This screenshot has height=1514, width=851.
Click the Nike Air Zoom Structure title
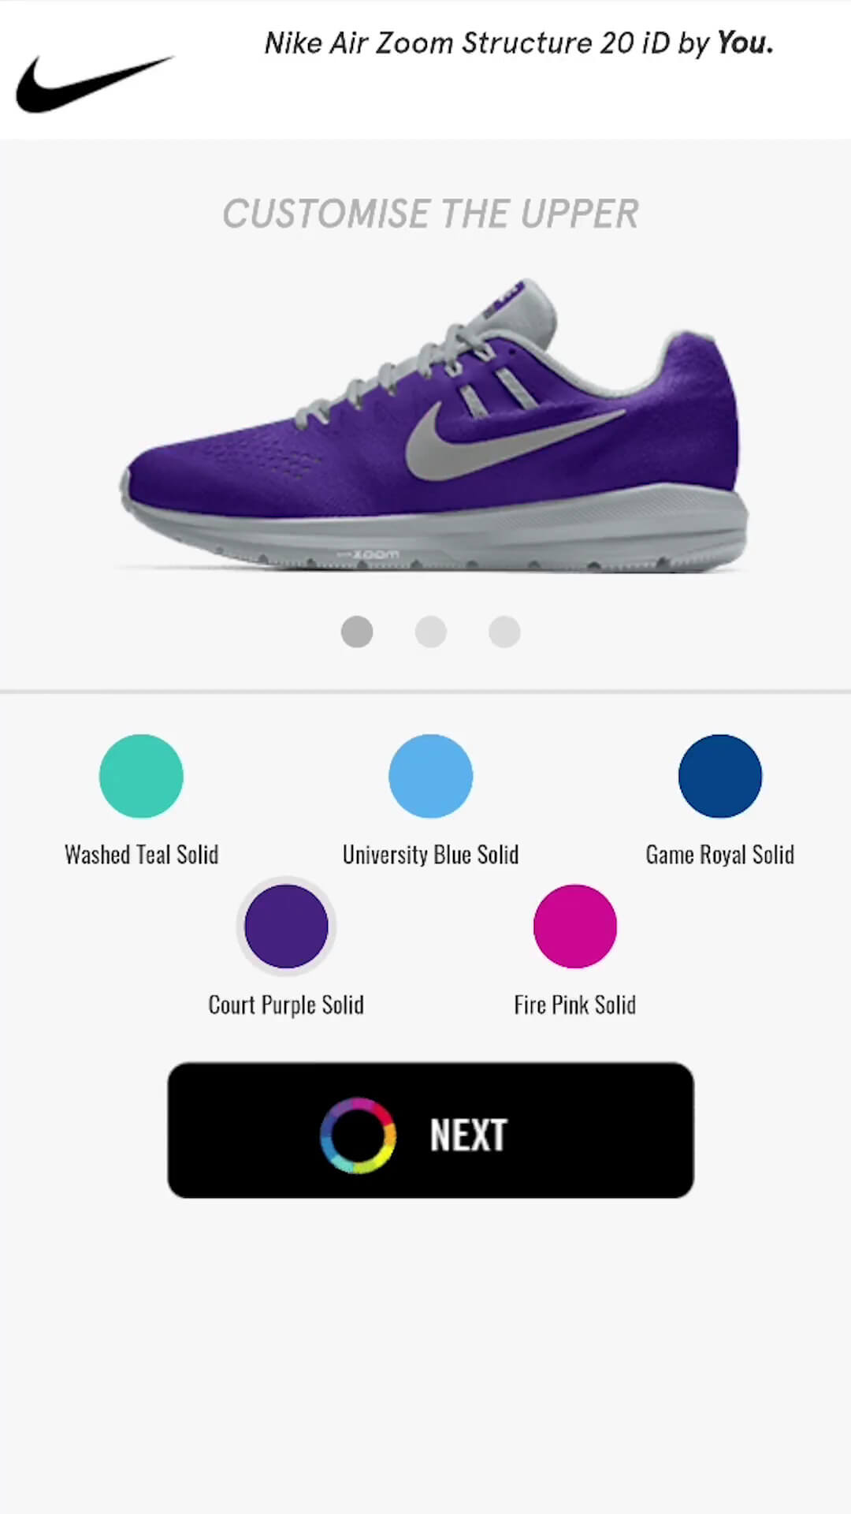518,43
